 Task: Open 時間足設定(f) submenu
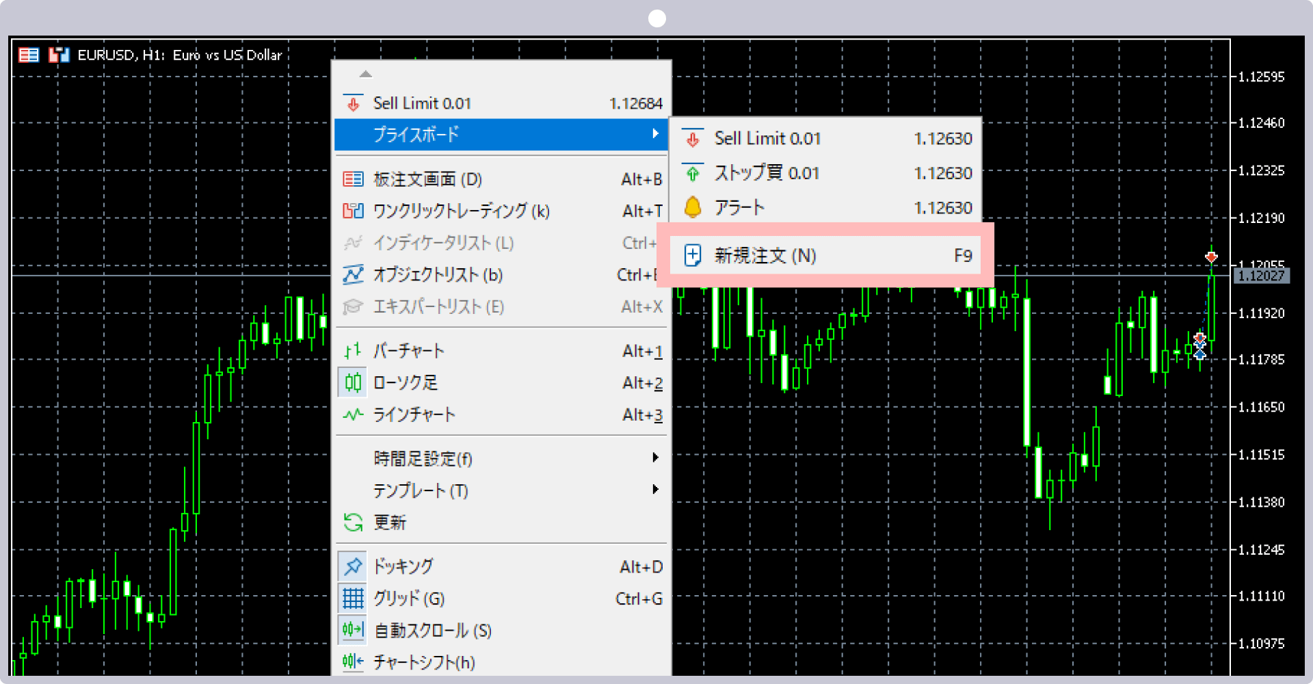[501, 458]
